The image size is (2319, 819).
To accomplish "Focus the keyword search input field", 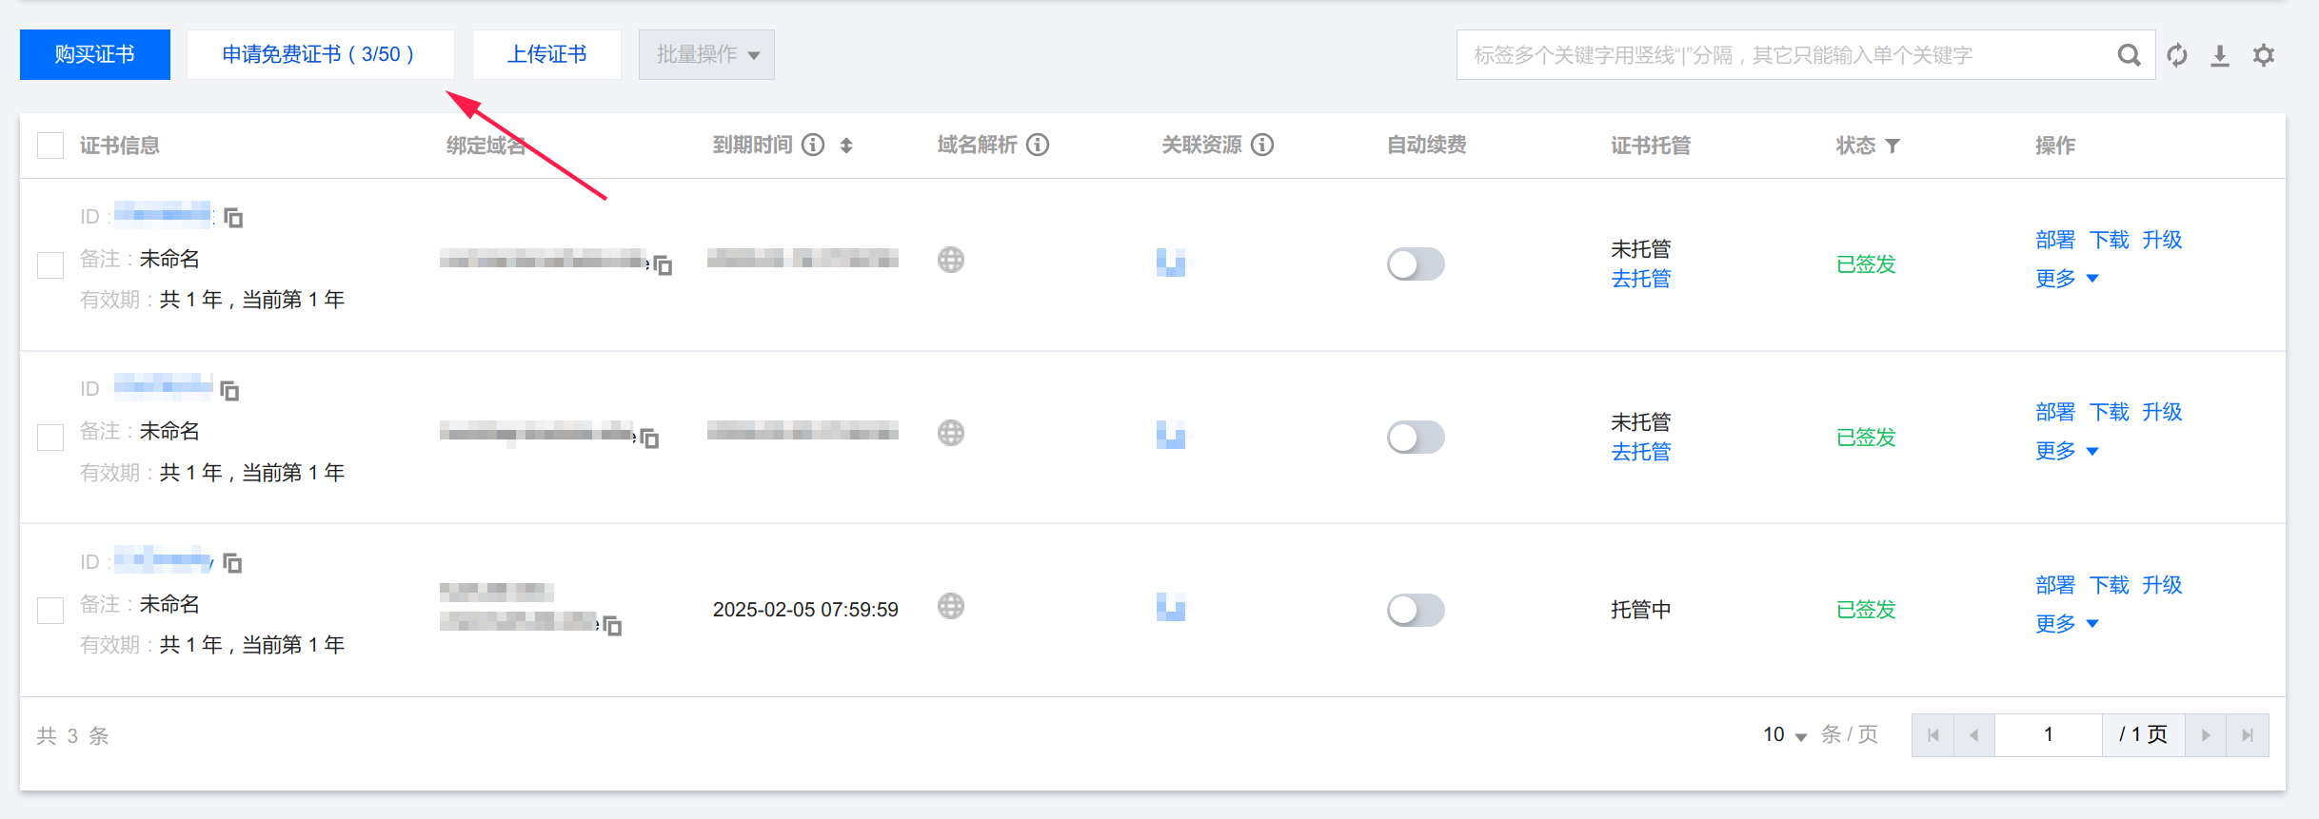I will (1780, 55).
